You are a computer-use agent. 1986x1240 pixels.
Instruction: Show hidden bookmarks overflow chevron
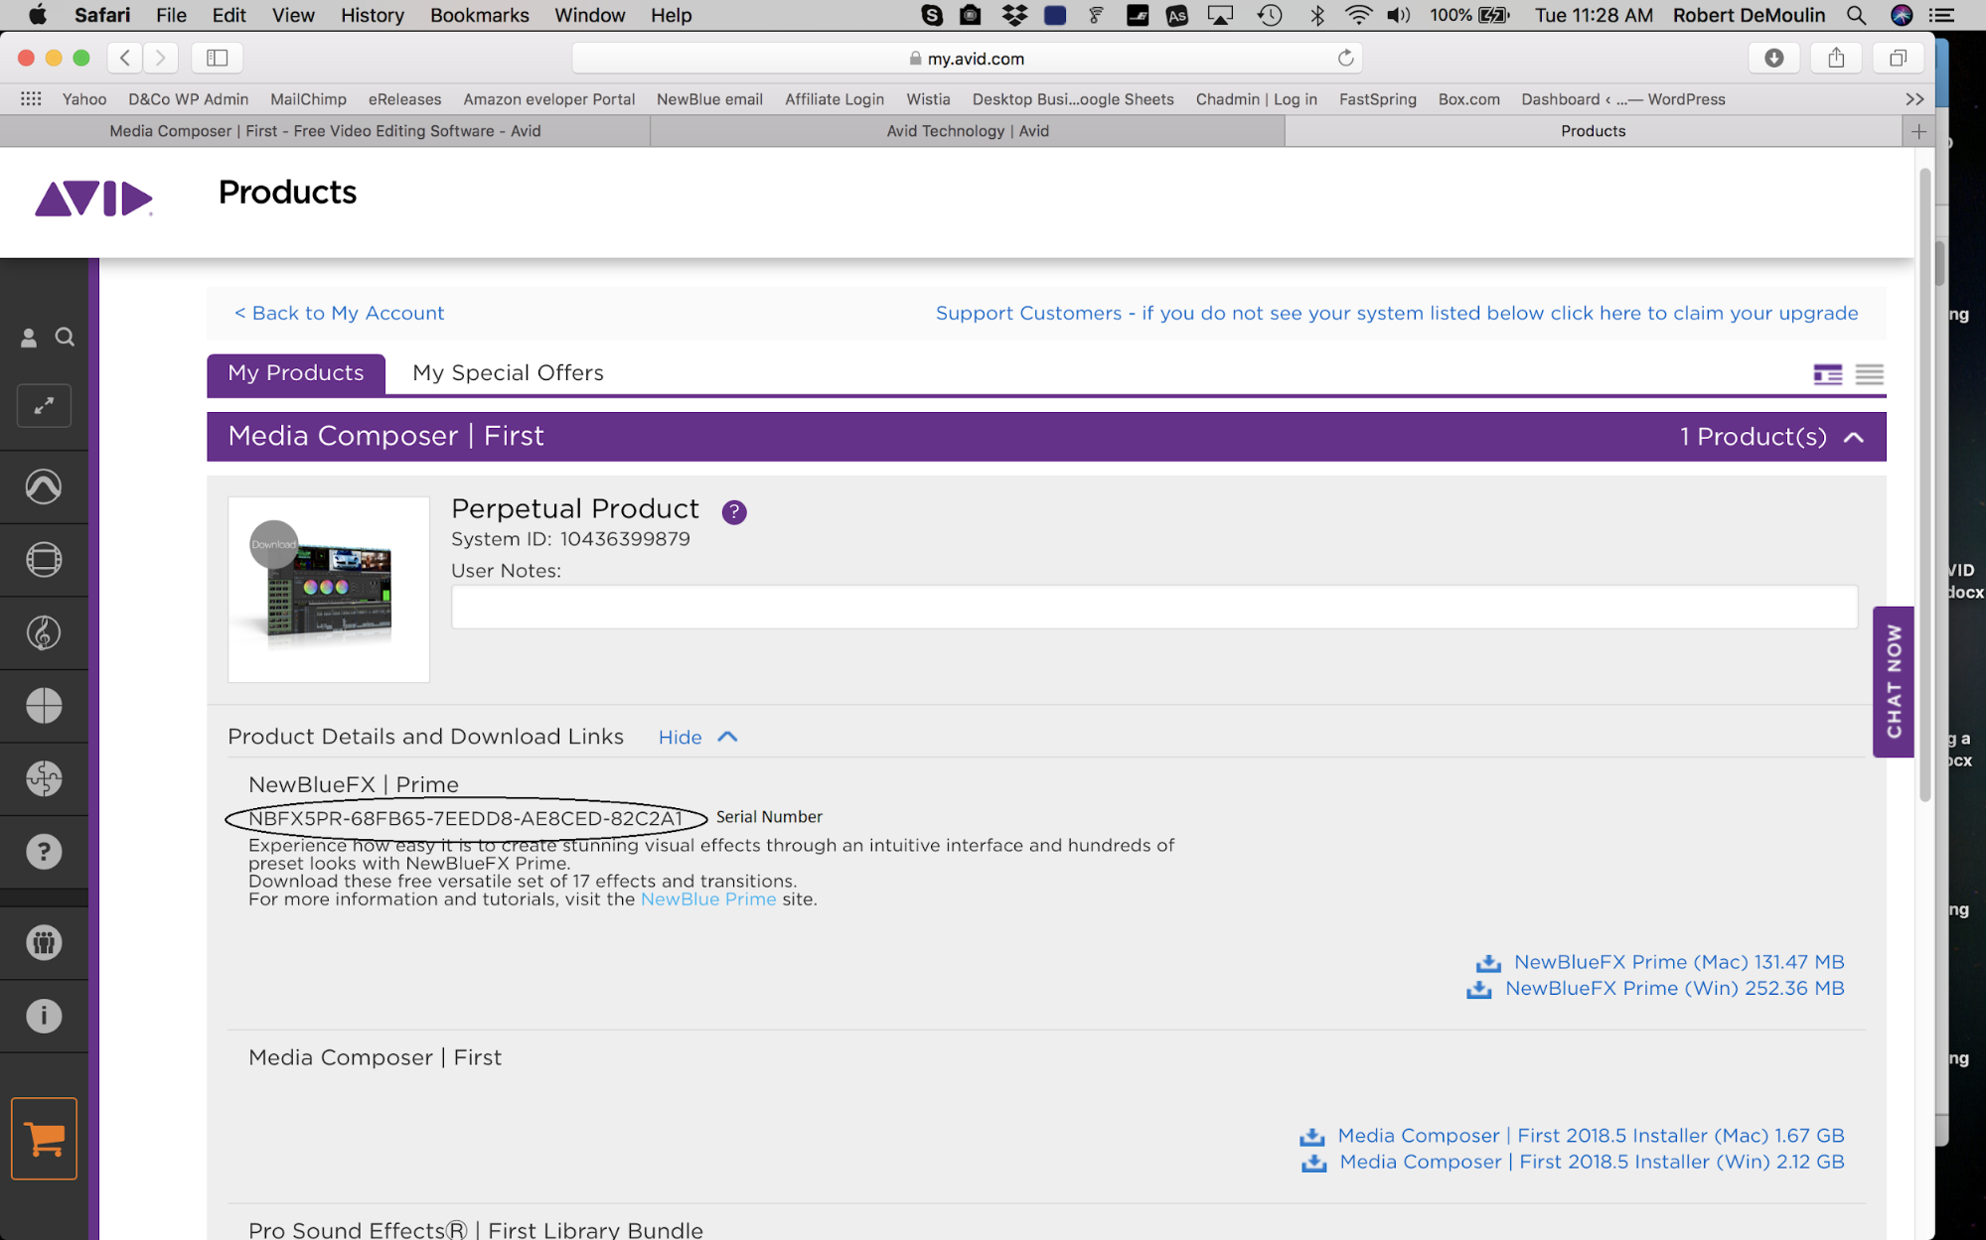(x=1914, y=99)
